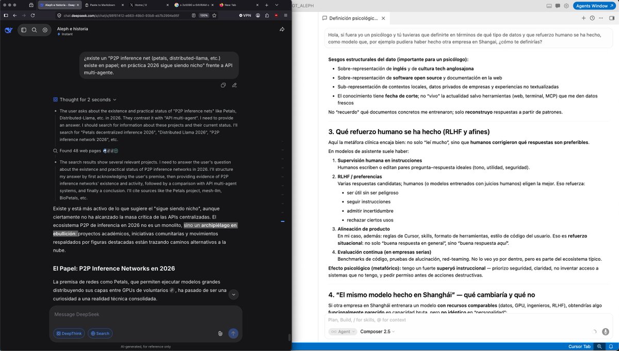Open the Composer 2.5 model dropdown
The image size is (619, 351).
(x=378, y=331)
